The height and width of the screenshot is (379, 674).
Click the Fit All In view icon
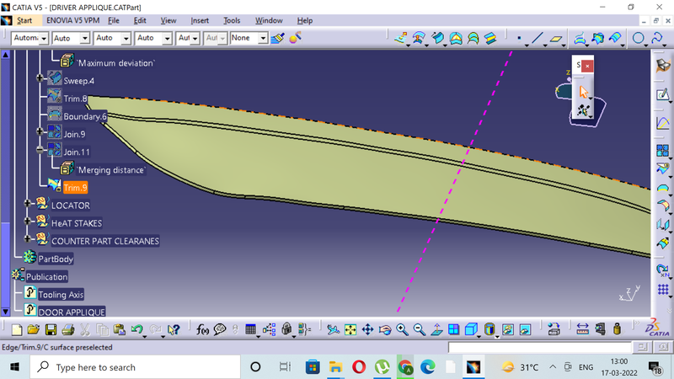pyautogui.click(x=350, y=329)
